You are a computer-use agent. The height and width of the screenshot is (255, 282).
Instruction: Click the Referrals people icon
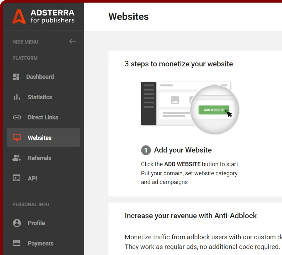tap(16, 158)
